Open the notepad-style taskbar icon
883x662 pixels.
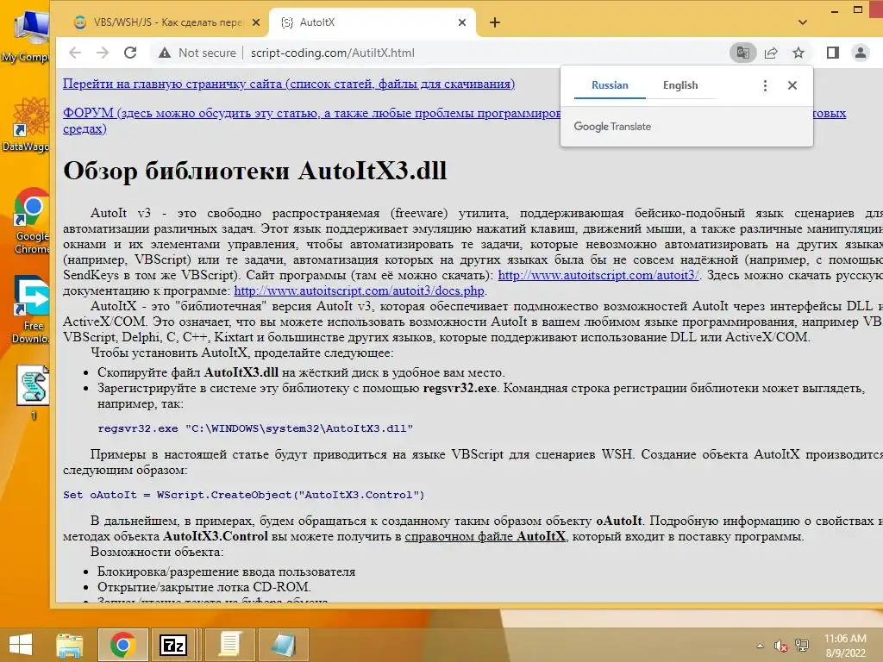[x=229, y=645]
